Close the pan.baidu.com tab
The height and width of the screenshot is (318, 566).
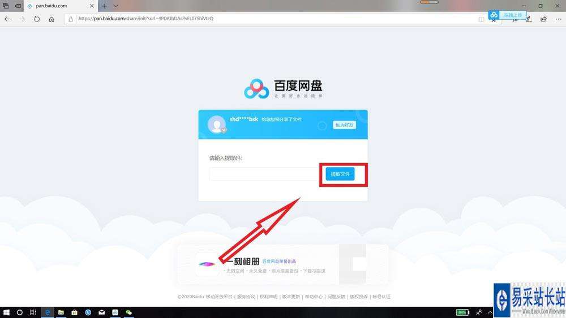tap(92, 6)
